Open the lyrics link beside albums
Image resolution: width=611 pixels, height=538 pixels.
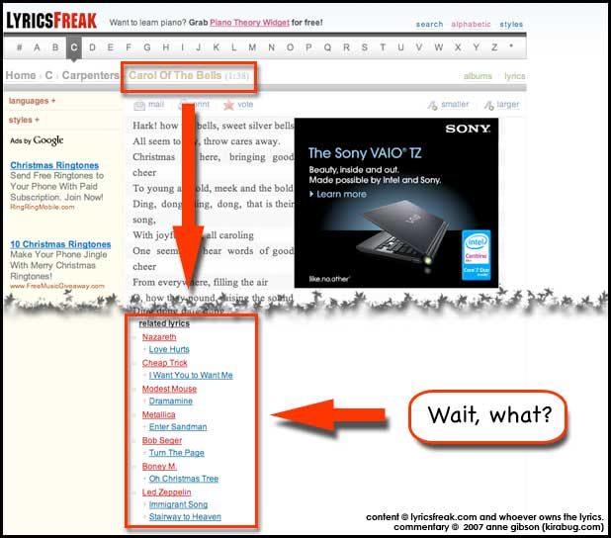(515, 76)
